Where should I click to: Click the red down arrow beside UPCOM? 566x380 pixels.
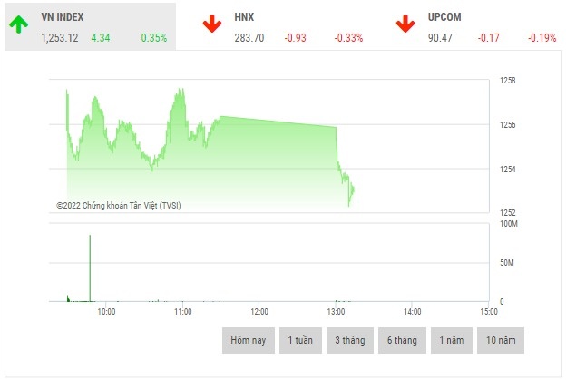[405, 24]
